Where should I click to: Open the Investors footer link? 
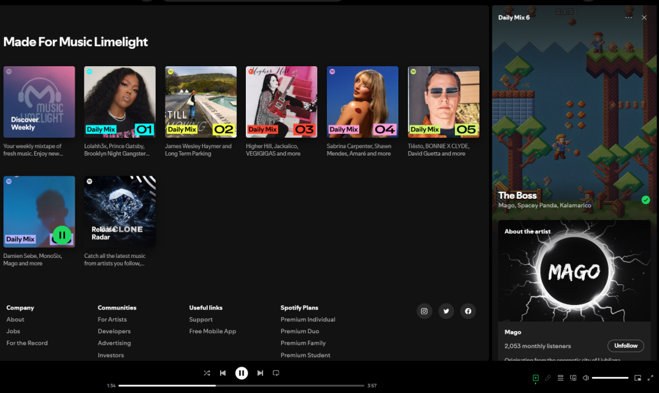coord(111,355)
